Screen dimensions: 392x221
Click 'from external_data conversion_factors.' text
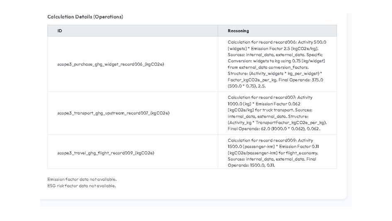pyautogui.click(x=268, y=67)
